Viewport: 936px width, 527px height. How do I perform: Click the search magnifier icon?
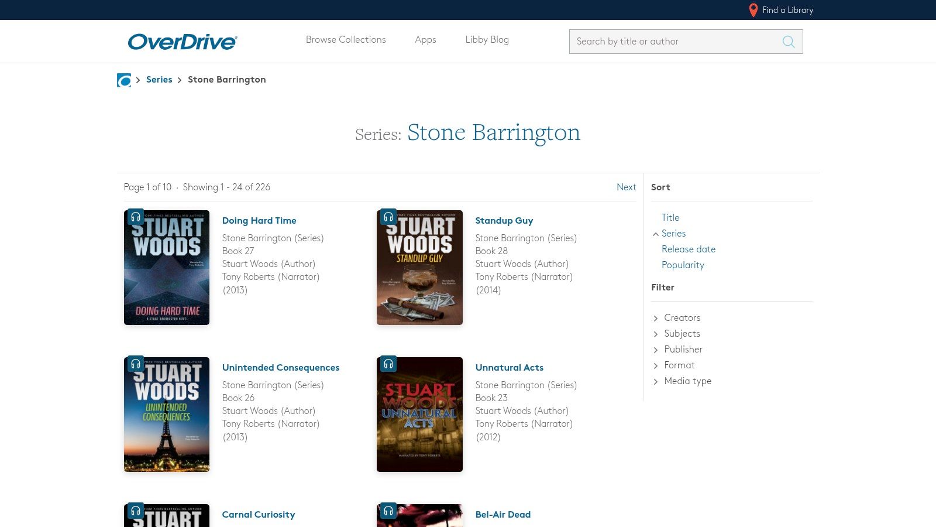click(x=788, y=42)
